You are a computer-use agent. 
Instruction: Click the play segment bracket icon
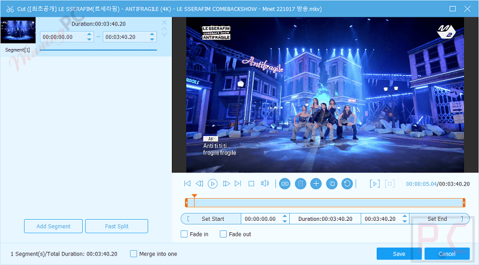[x=375, y=184]
